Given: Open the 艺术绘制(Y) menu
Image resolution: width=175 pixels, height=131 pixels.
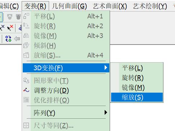Looking at the screenshot, I should pos(150,6).
